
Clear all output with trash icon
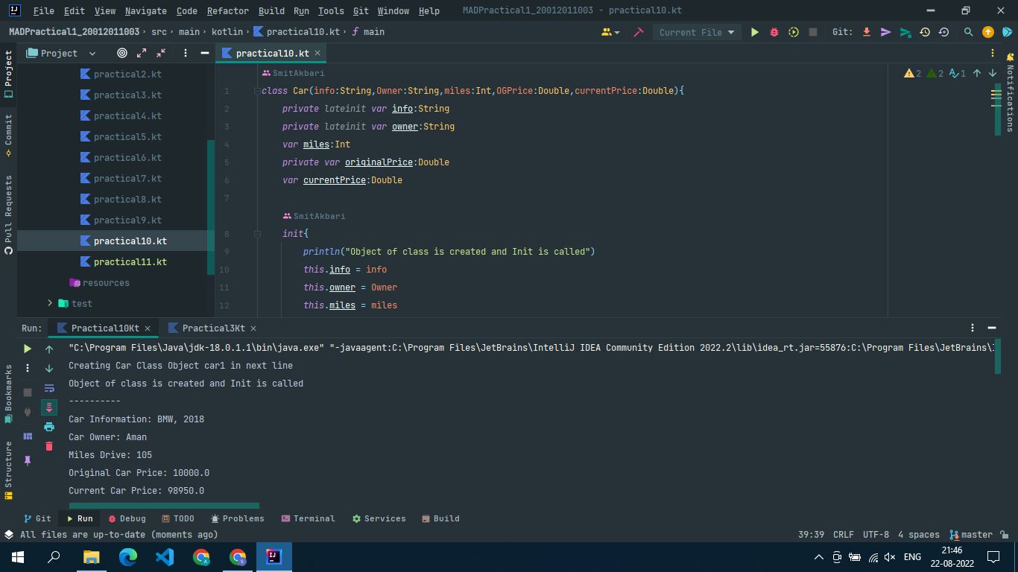pos(49,445)
